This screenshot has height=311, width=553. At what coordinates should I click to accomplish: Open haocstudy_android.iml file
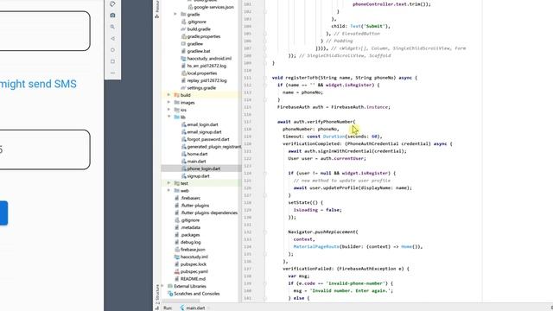[207, 59]
